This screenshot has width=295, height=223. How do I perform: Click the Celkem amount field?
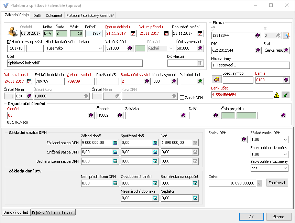point(232,183)
